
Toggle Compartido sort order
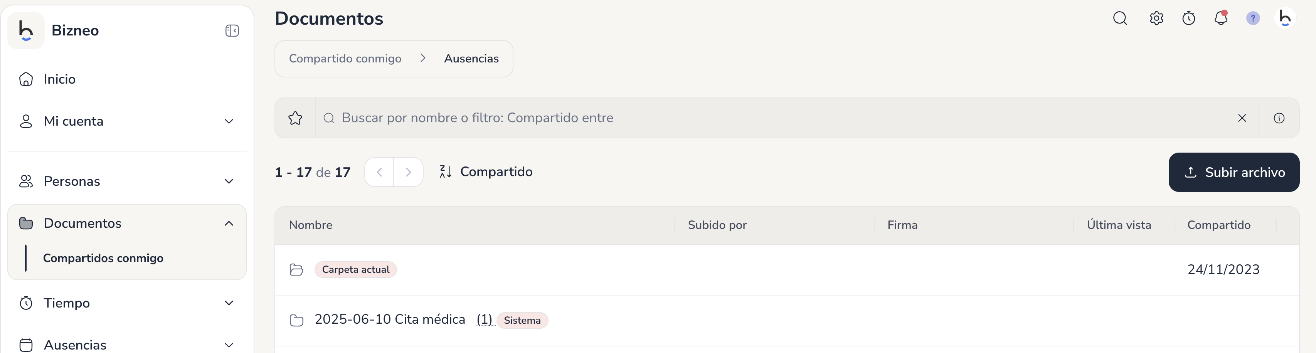click(x=486, y=171)
